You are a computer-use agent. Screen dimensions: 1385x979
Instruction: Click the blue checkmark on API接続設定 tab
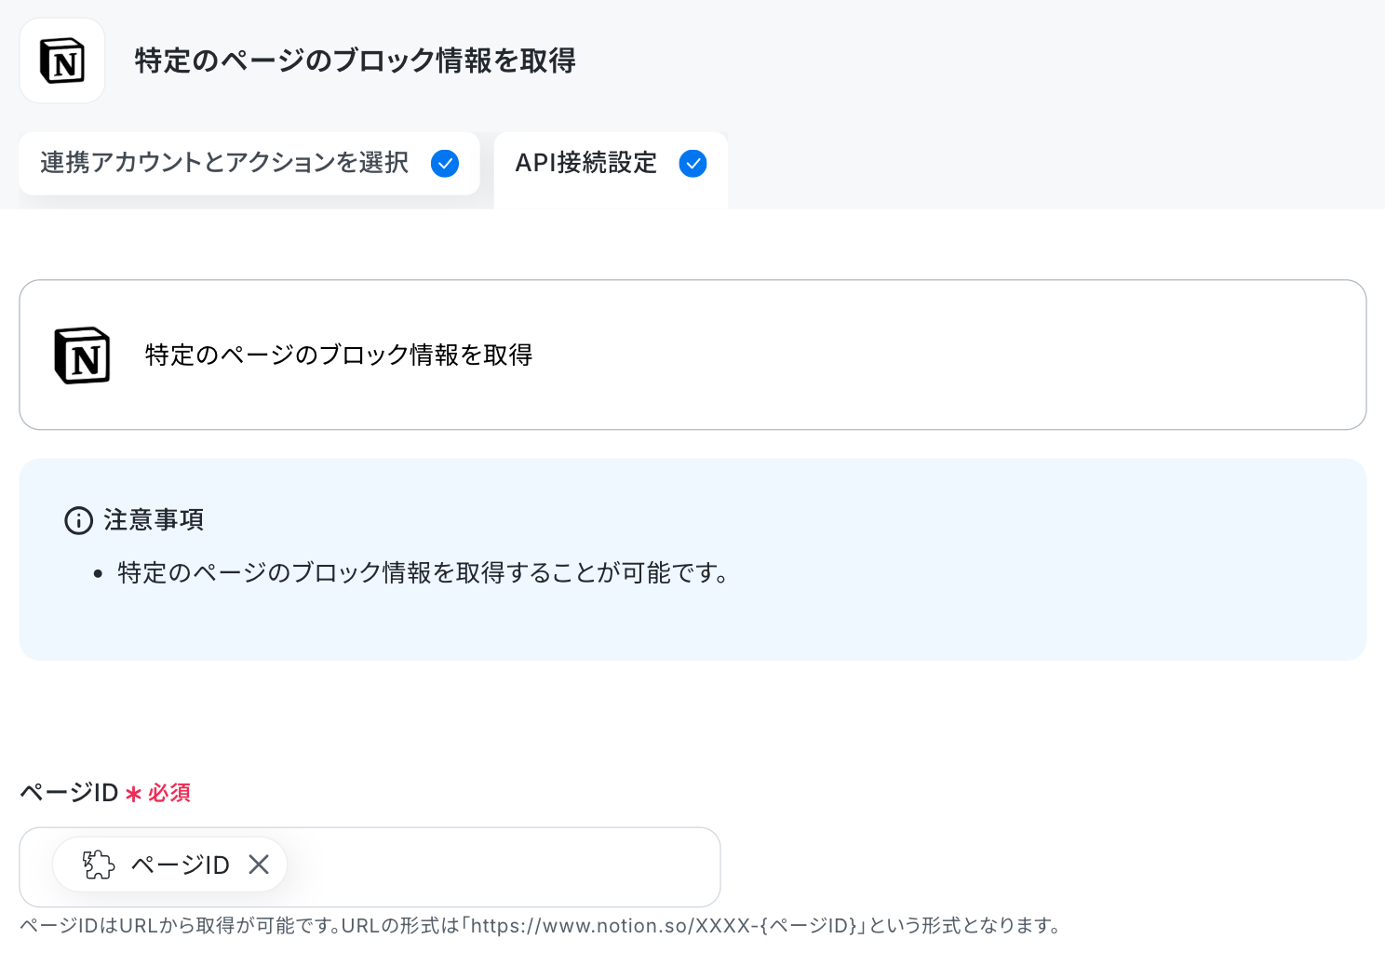[x=692, y=164]
